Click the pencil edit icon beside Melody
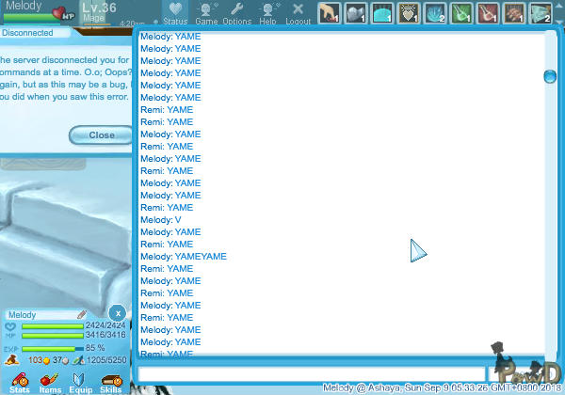This screenshot has height=395, width=565. (x=81, y=315)
